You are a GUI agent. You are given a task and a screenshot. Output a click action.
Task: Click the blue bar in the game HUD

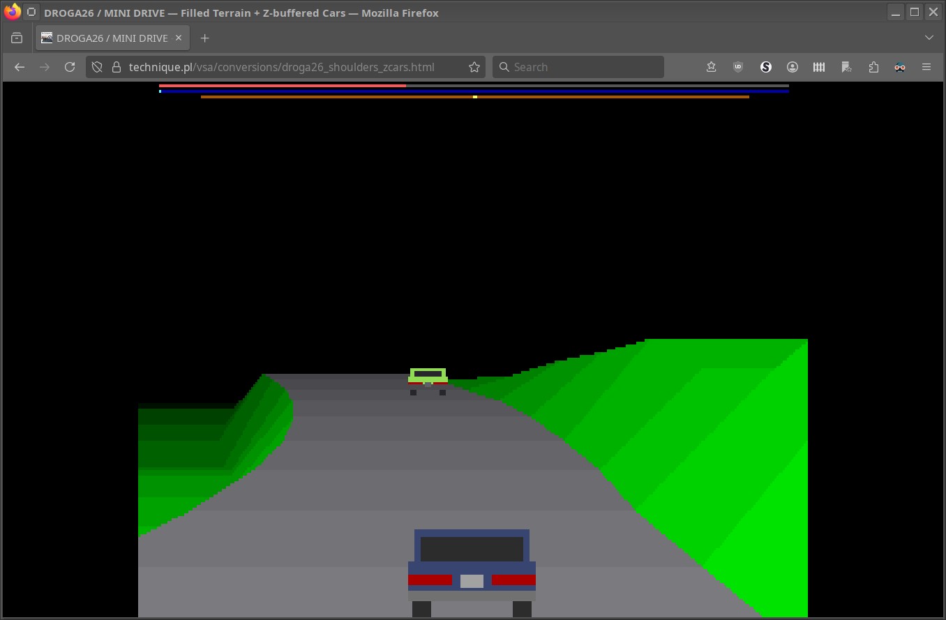tap(474, 91)
